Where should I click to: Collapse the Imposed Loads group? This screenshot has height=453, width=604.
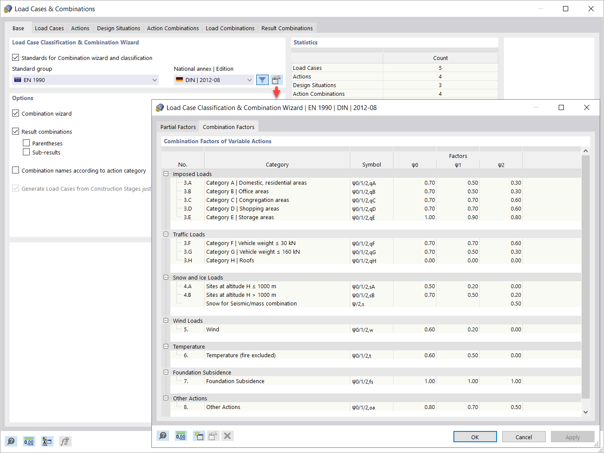(166, 174)
